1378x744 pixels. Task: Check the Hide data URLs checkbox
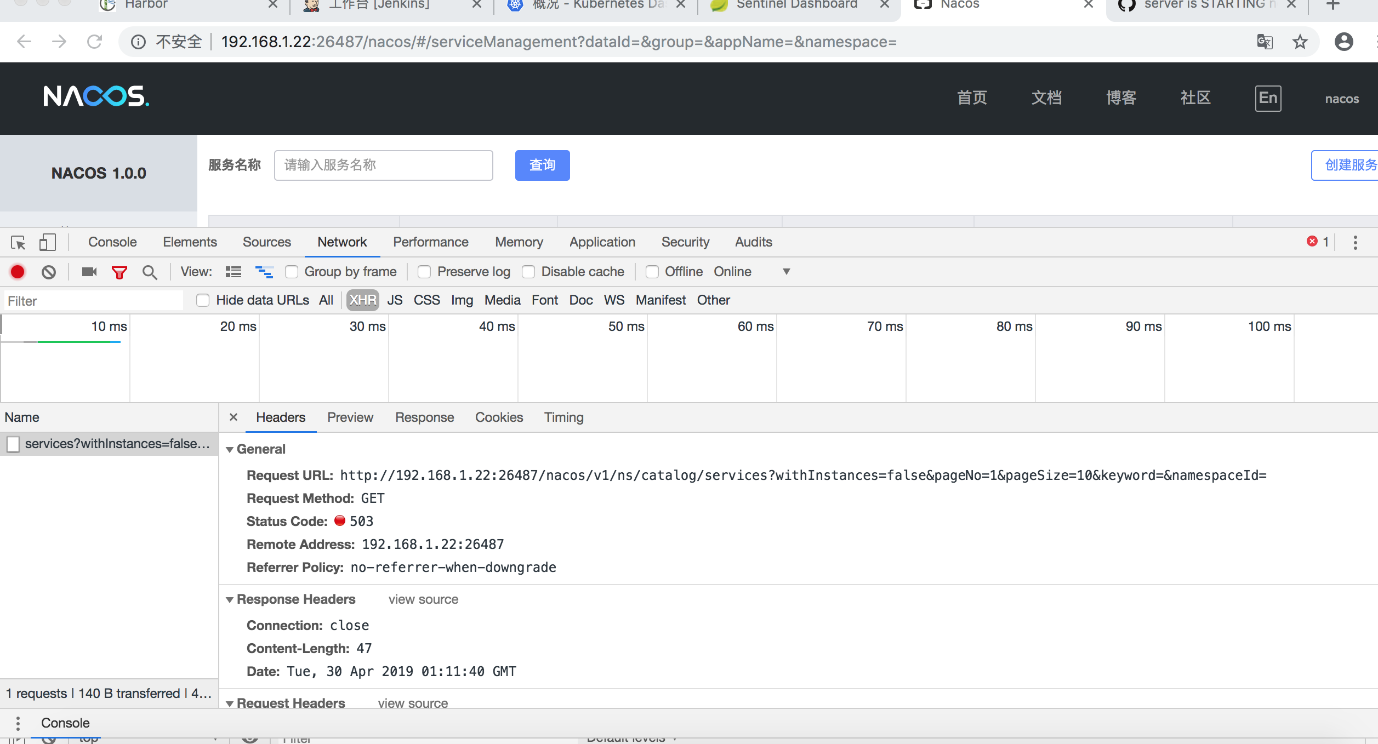point(203,300)
